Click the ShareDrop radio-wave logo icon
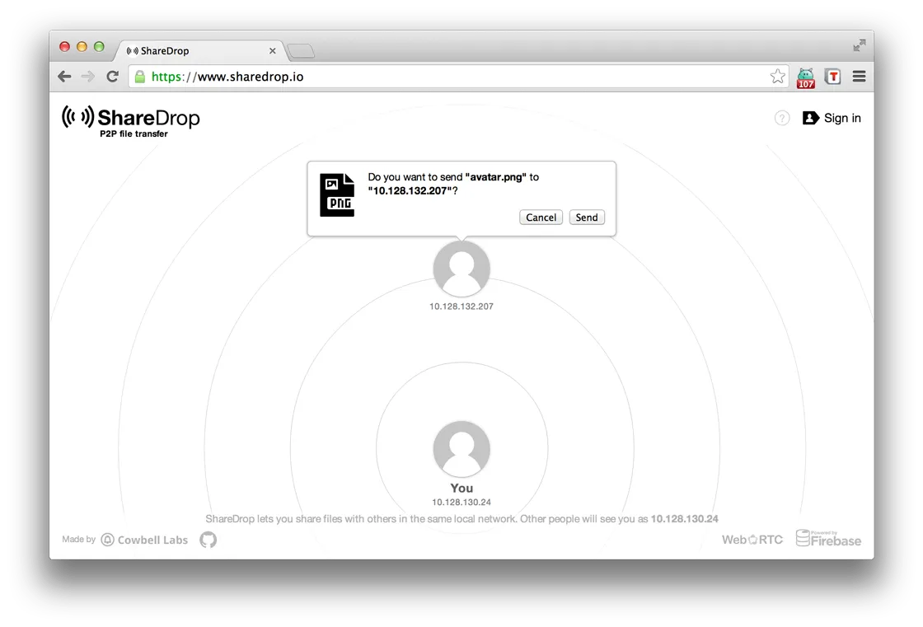923x627 pixels. (x=78, y=116)
